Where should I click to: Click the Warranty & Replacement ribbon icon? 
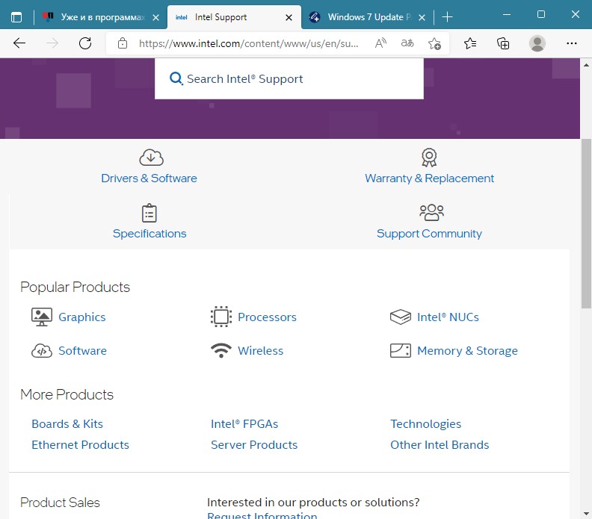429,158
